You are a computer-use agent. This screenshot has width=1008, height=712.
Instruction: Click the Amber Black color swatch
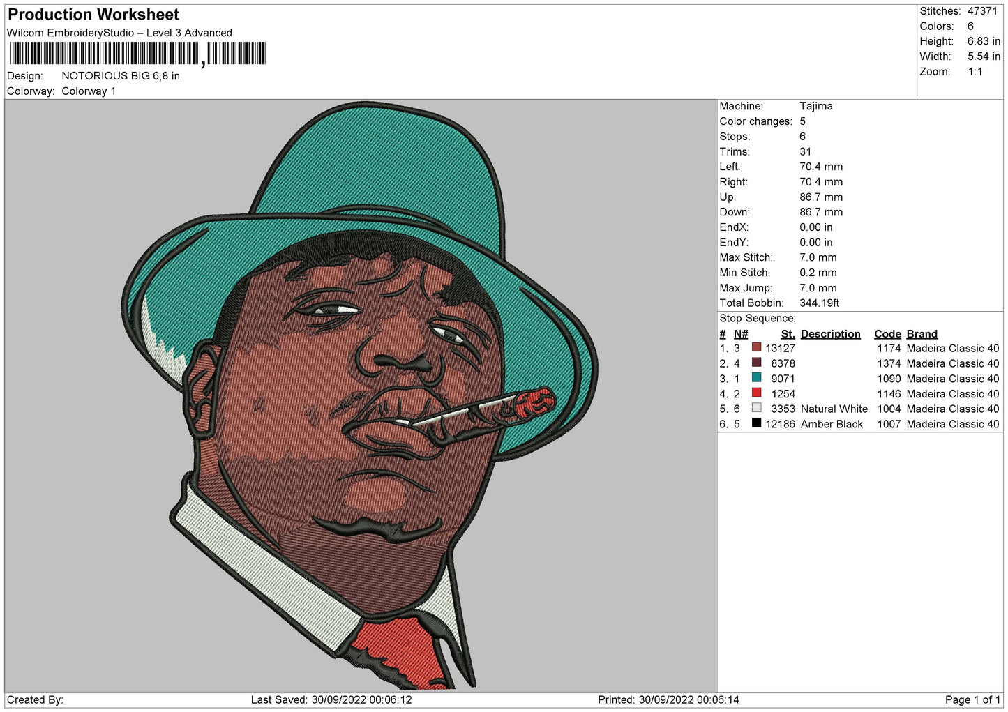coord(756,423)
